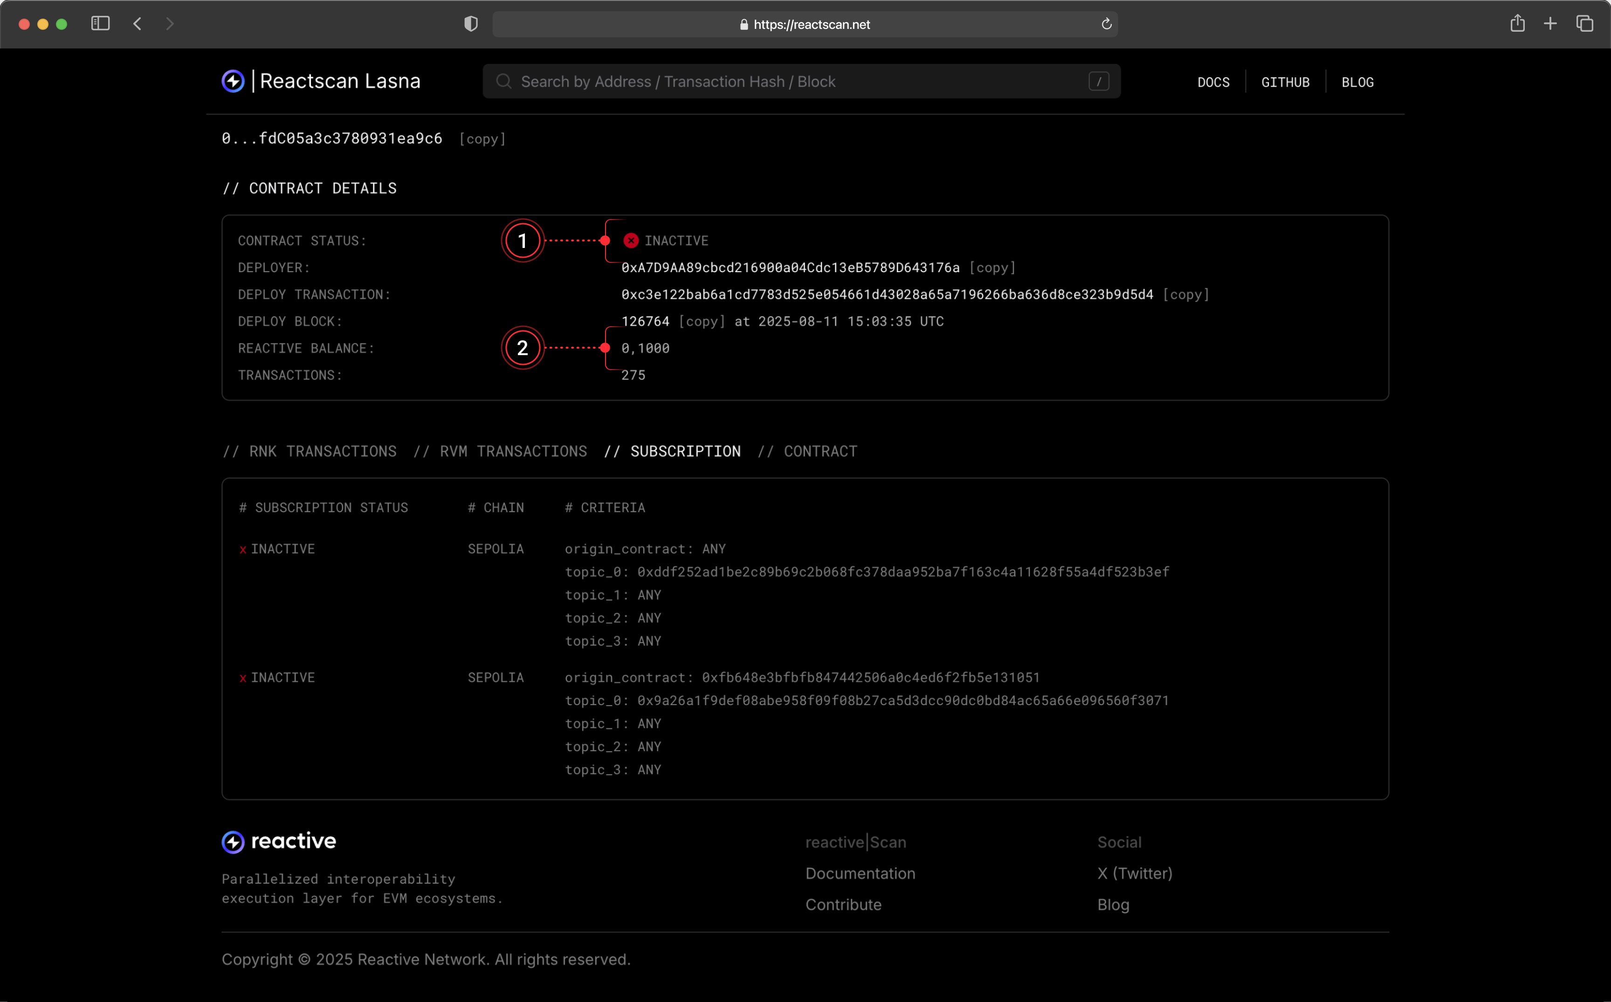1611x1002 pixels.
Task: Toggle the Safari sidebar icon
Action: [x=100, y=24]
